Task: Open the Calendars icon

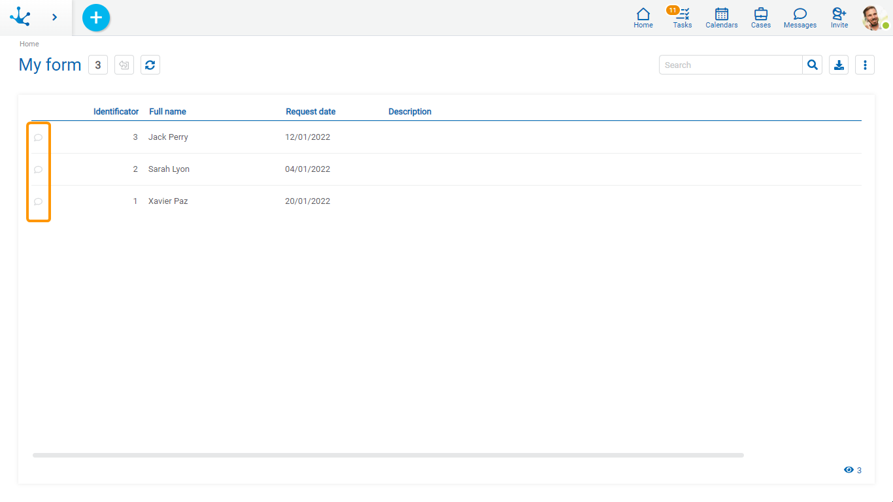Action: (722, 18)
